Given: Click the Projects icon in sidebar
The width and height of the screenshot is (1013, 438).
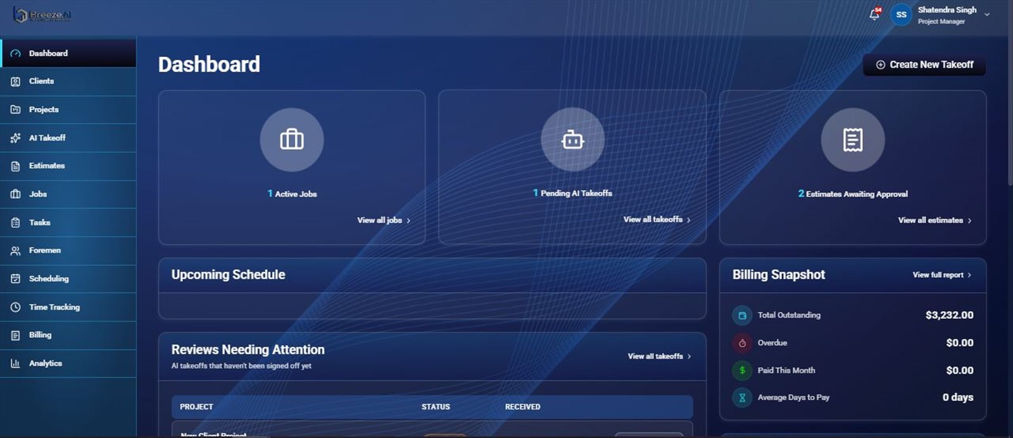Looking at the screenshot, I should point(16,109).
